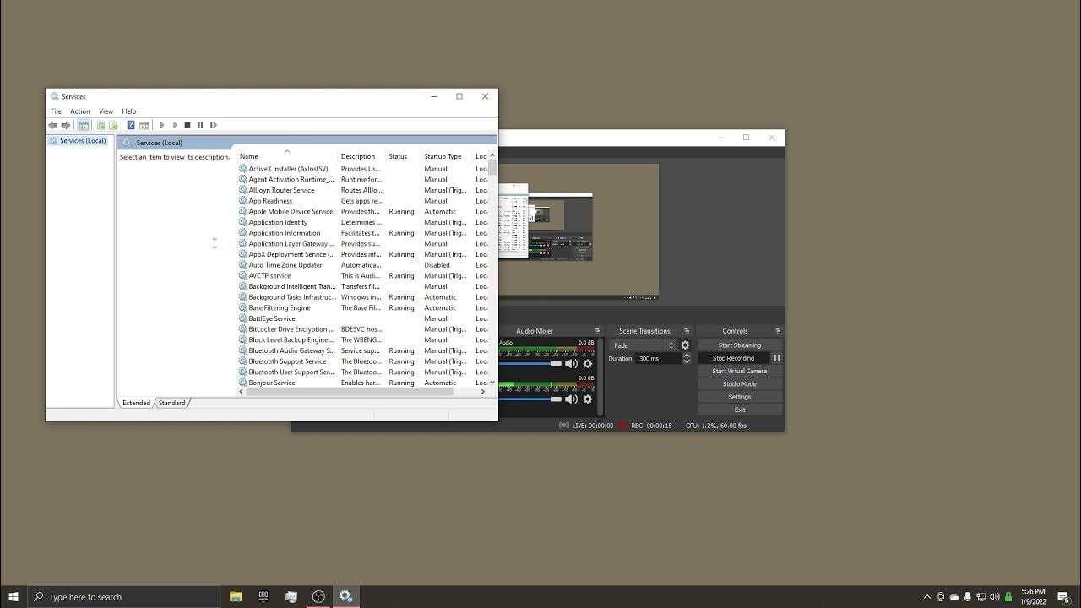This screenshot has width=1081, height=608.
Task: Mute the first Audio Mixer channel
Action: [571, 364]
